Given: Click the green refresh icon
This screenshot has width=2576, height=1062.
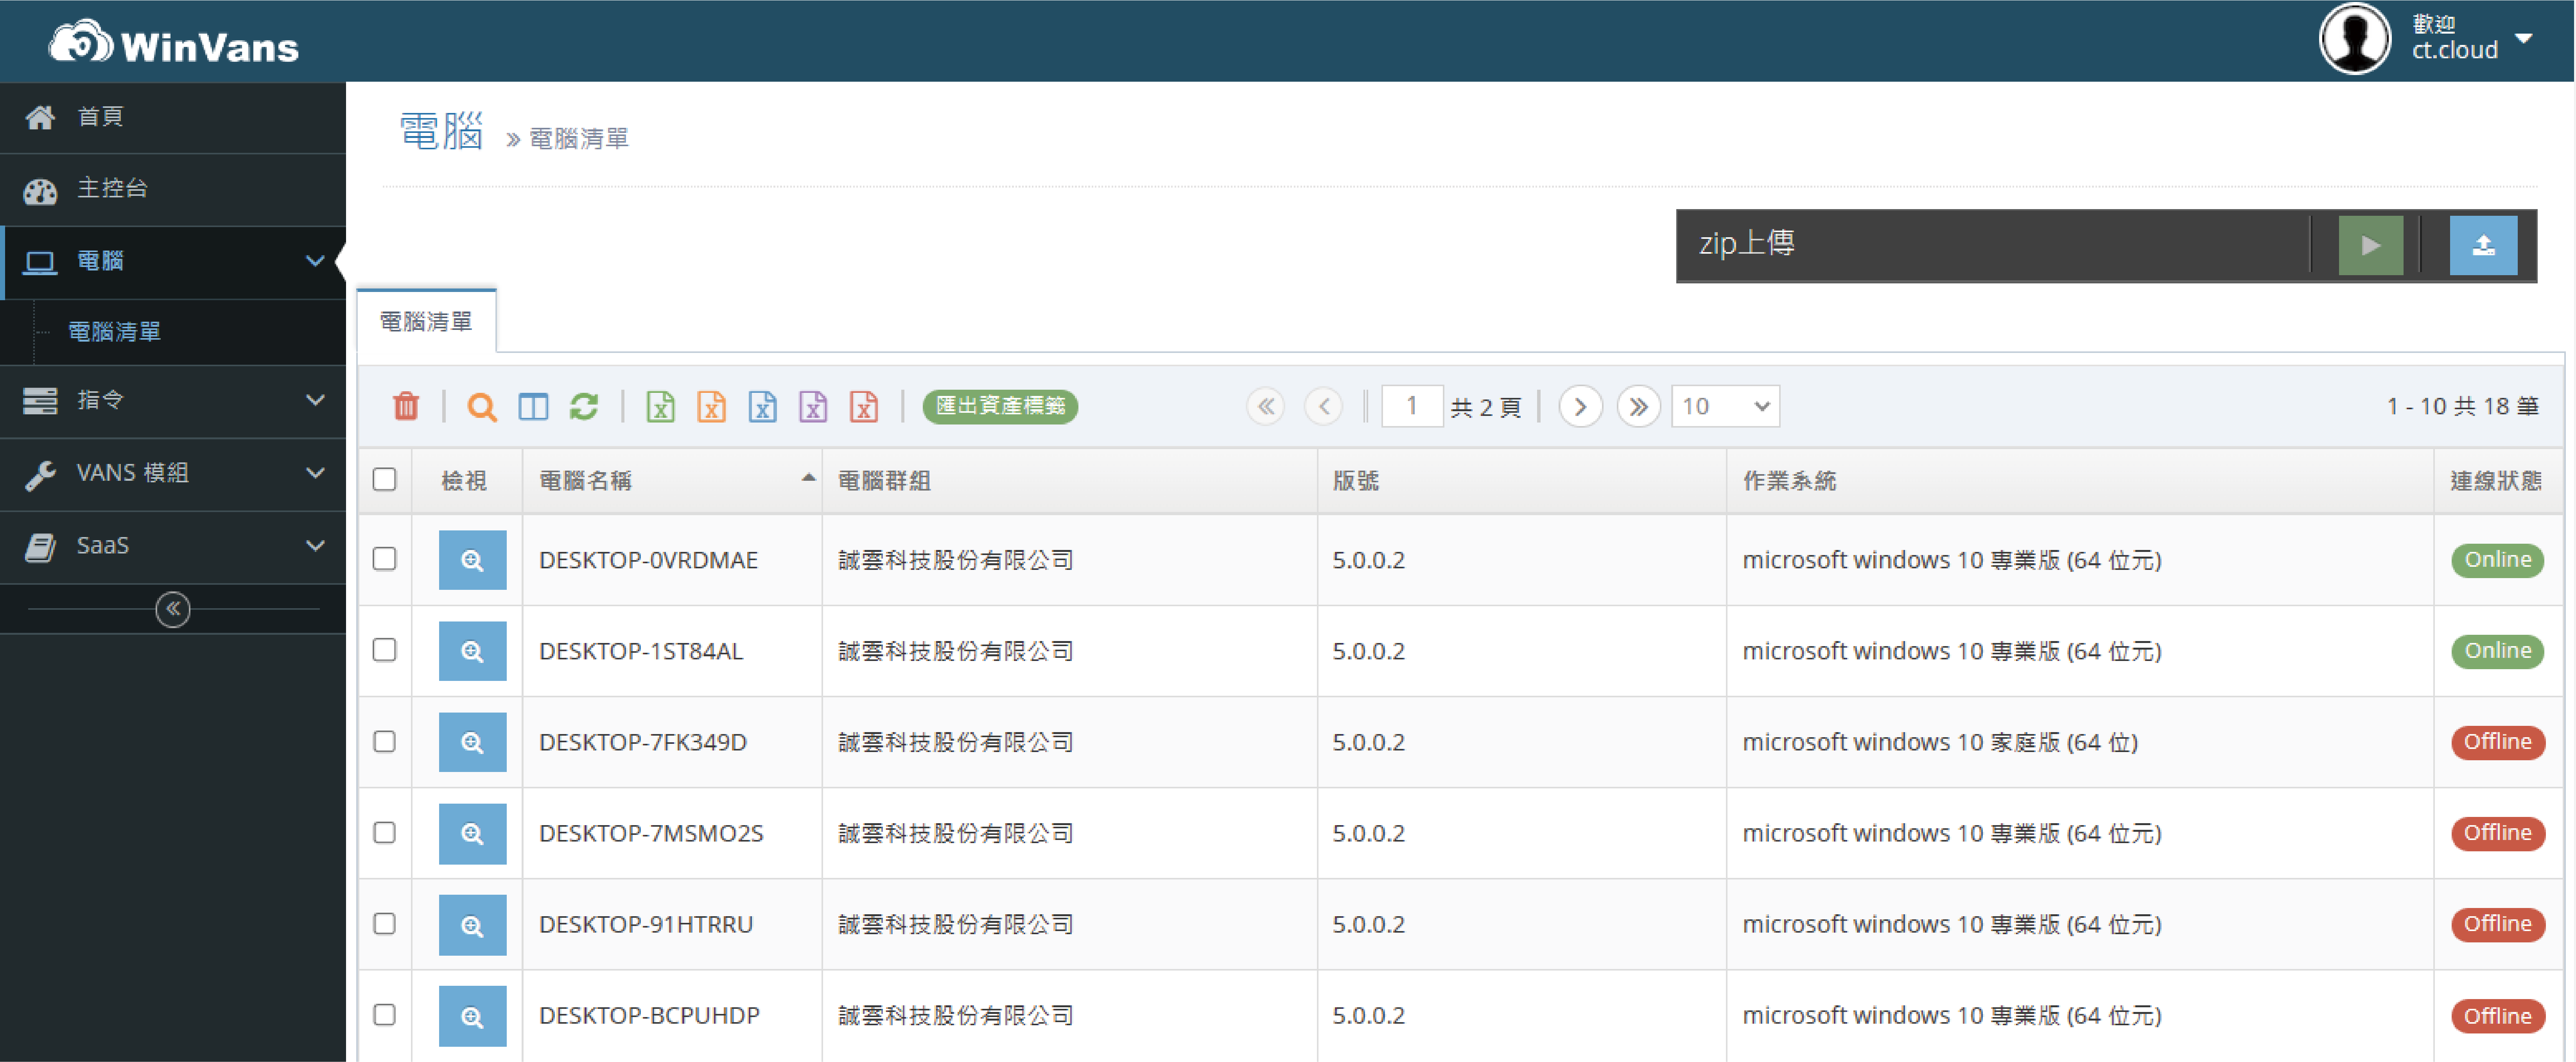Looking at the screenshot, I should 584,406.
